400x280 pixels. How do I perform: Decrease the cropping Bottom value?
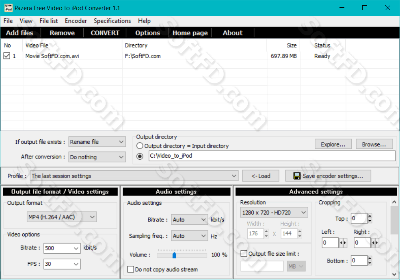pyautogui.click(x=370, y=263)
